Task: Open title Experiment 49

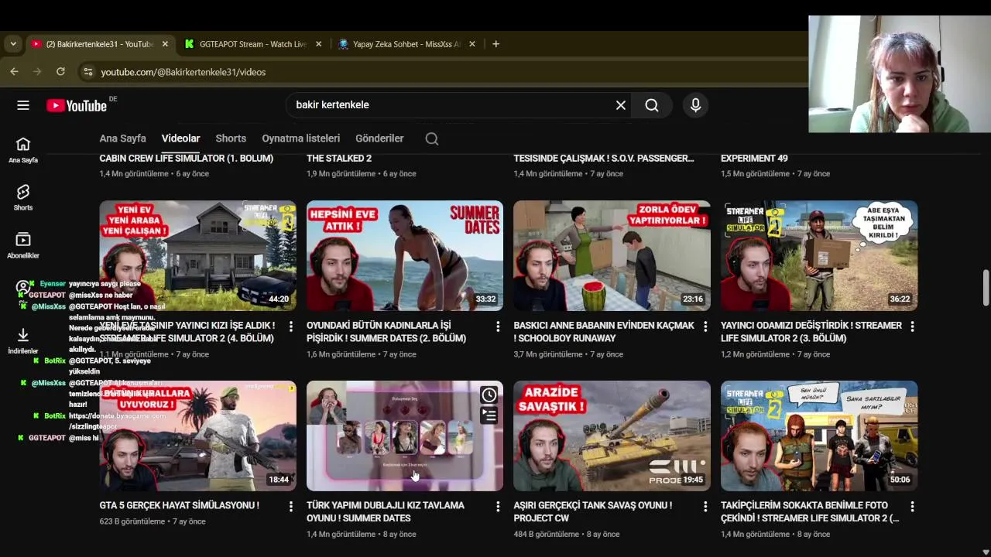Action: (x=754, y=158)
